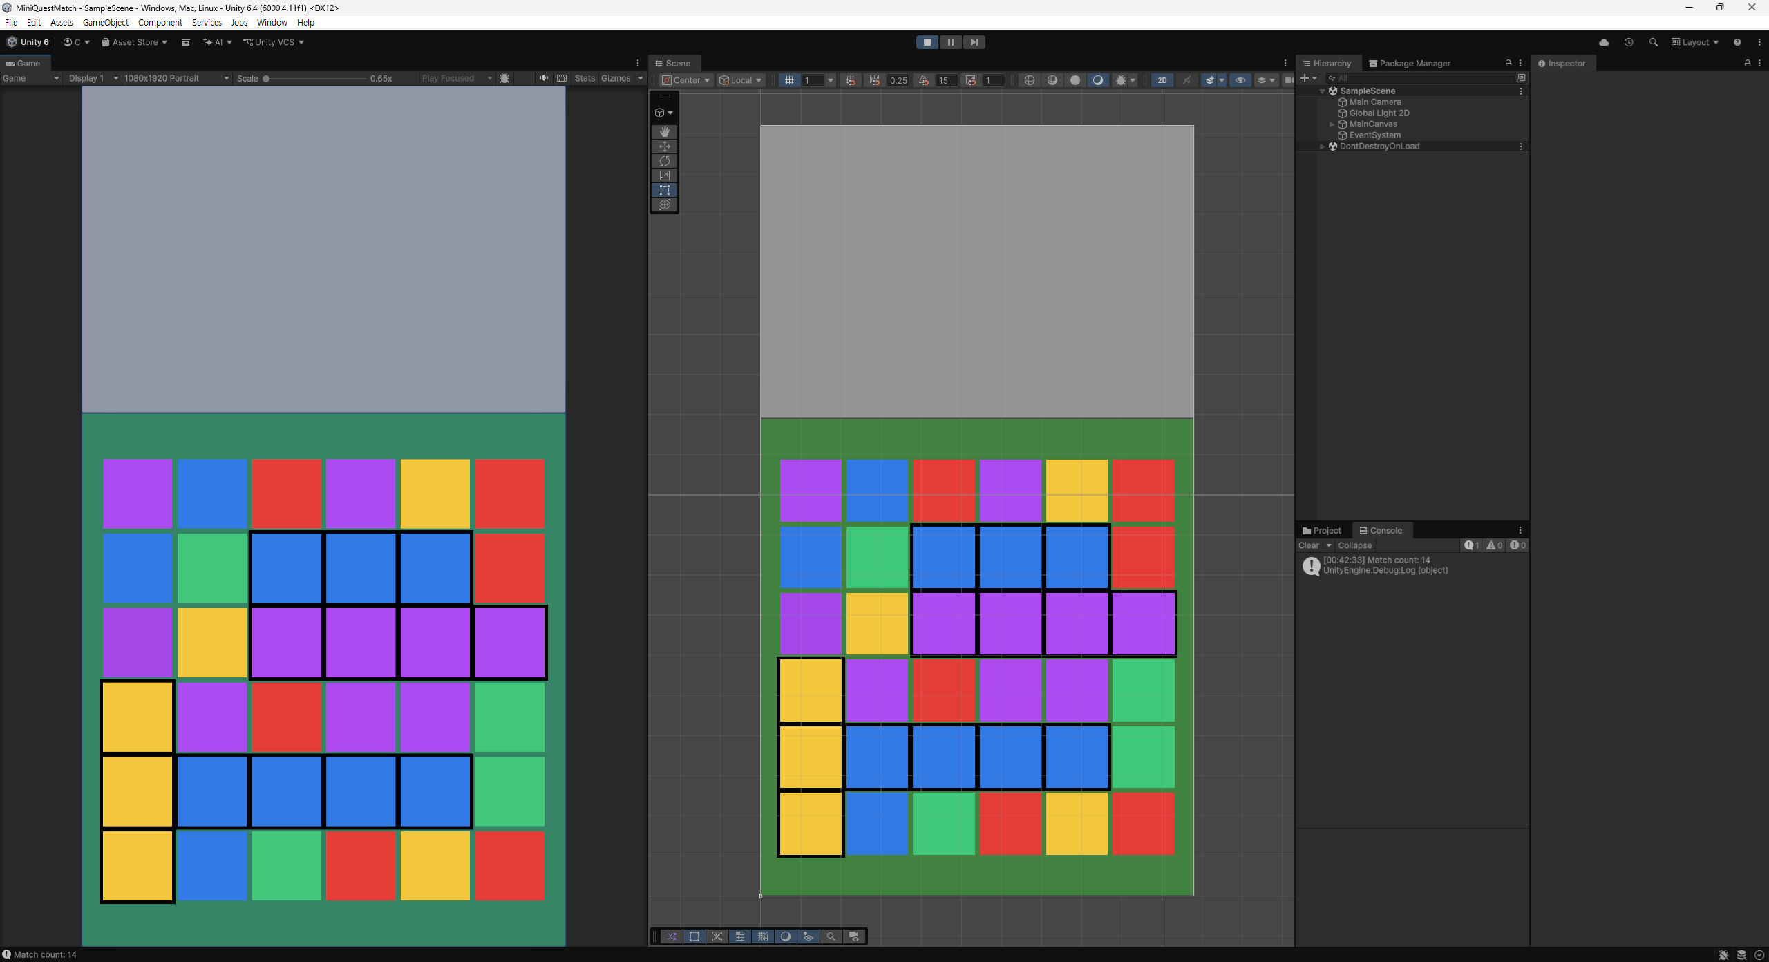The image size is (1769, 962).
Task: Toggle Mute Audio in Game view
Action: [x=544, y=78]
